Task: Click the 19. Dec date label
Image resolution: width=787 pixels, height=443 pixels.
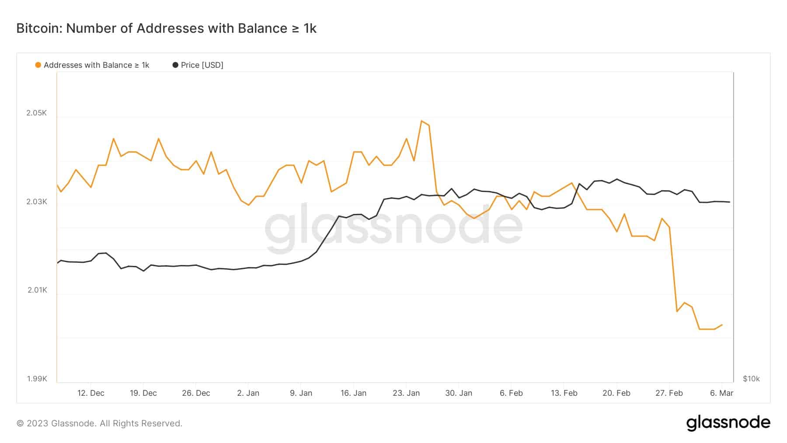Action: tap(143, 393)
